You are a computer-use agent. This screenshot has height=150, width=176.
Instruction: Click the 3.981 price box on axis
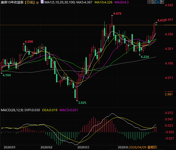169,94
